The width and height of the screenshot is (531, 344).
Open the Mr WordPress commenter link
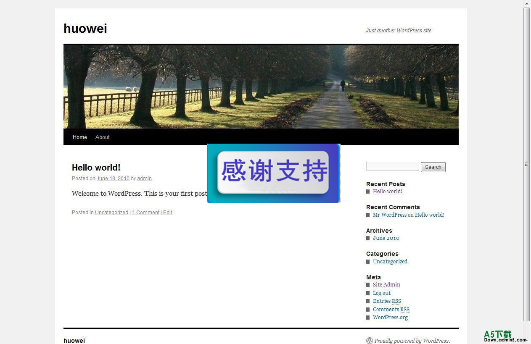coord(390,215)
